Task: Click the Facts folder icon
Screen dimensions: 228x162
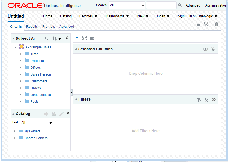Action: point(27,101)
